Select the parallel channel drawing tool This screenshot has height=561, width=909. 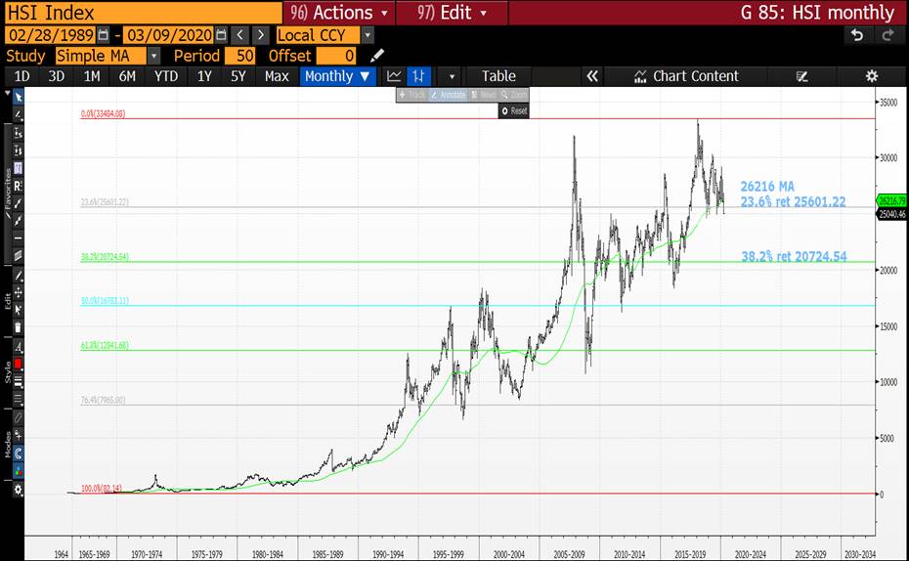tap(18, 256)
